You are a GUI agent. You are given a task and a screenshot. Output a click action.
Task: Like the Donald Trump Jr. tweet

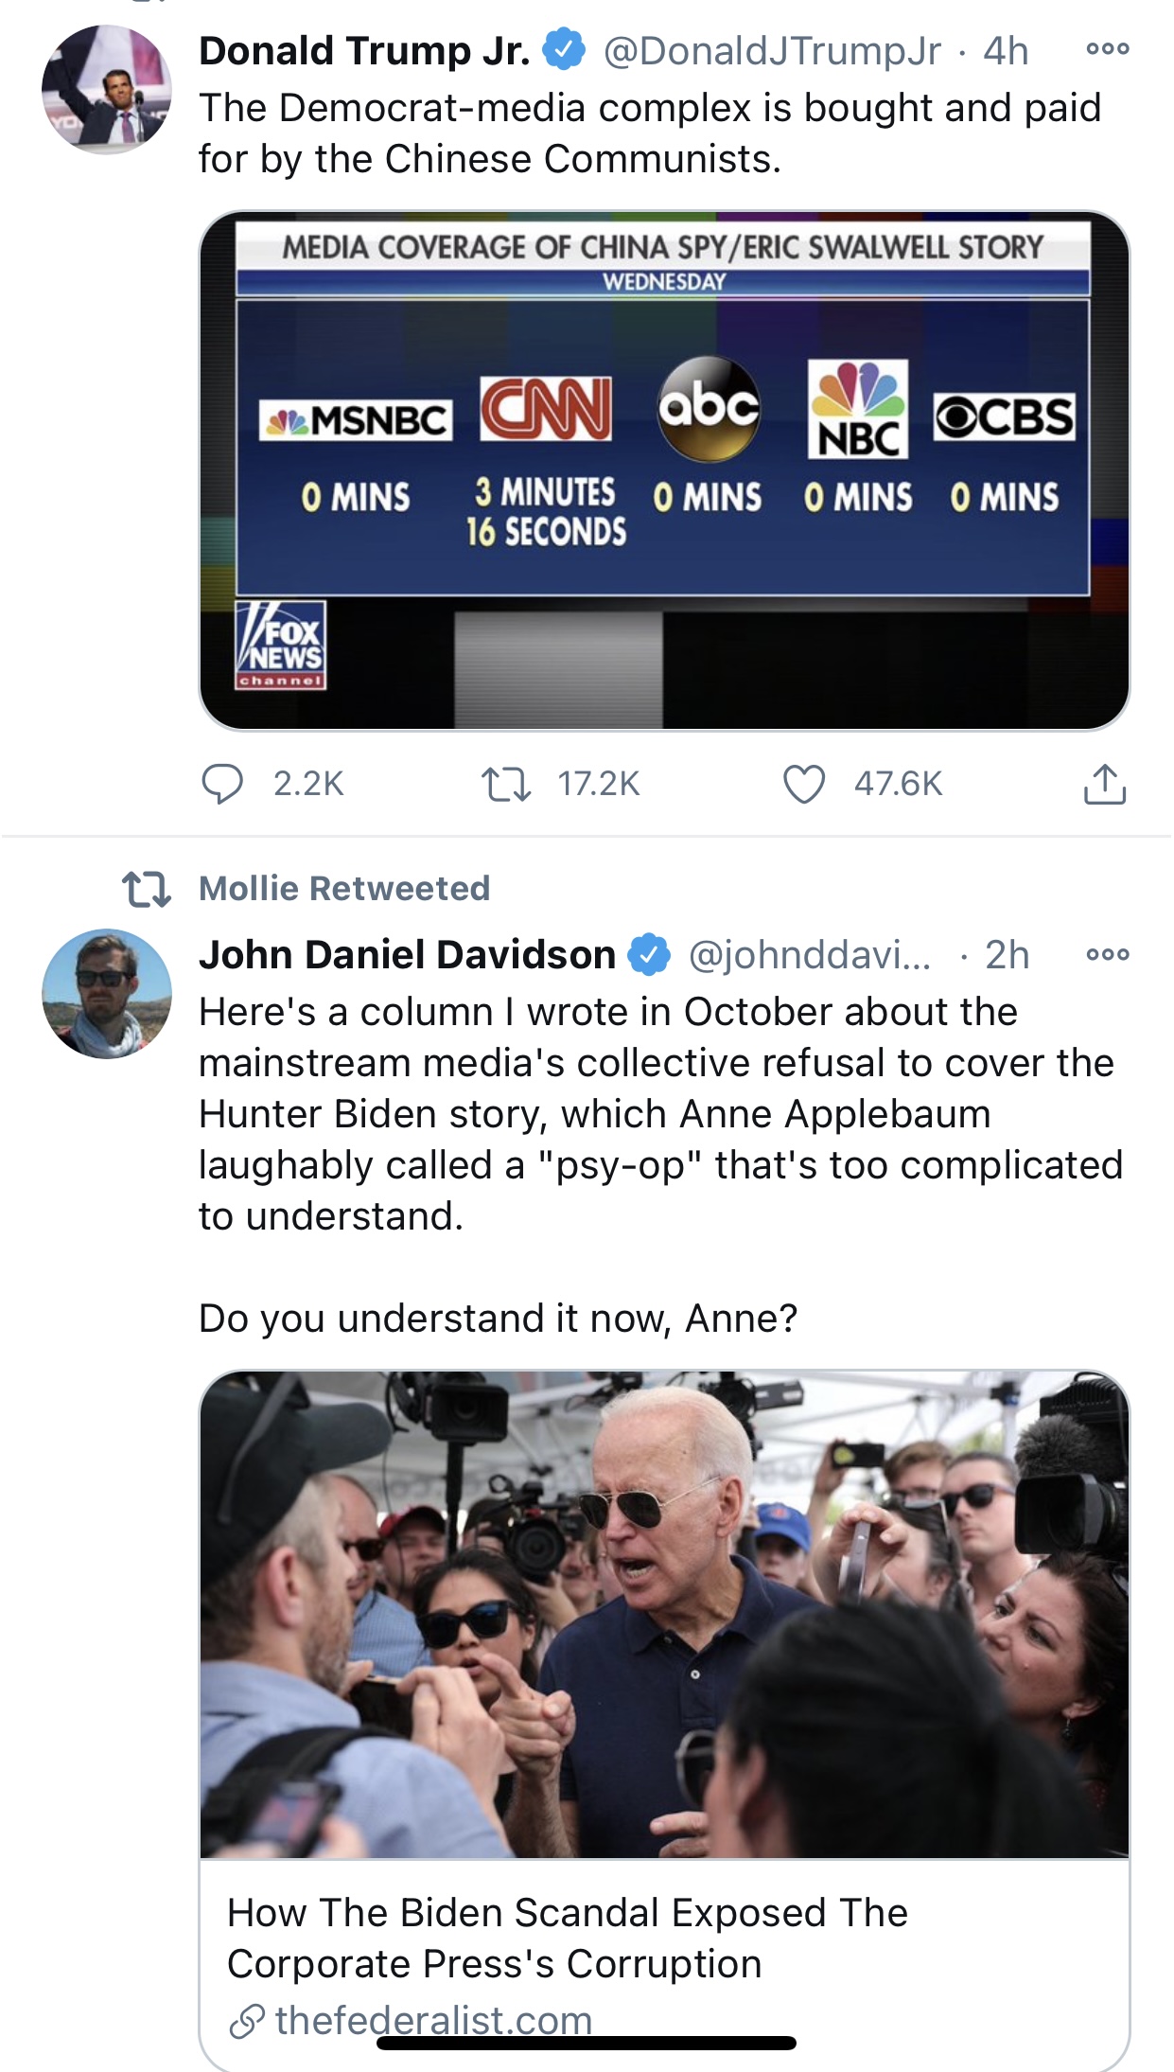pos(804,784)
